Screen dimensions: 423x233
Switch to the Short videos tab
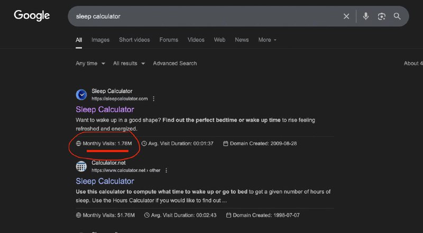pos(134,40)
